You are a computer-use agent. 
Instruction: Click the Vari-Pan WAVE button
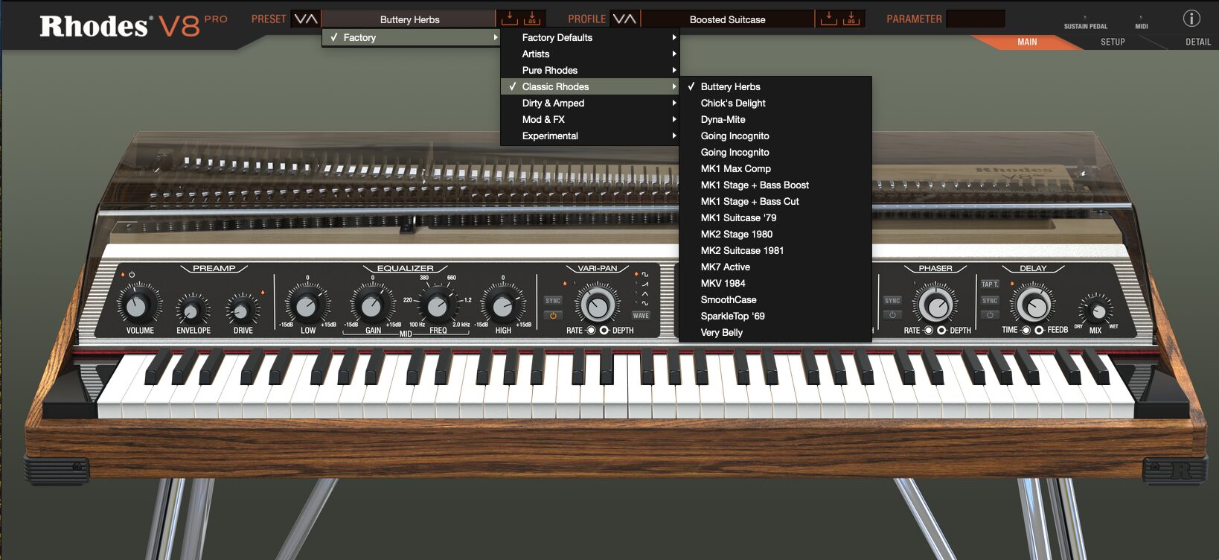pos(641,316)
